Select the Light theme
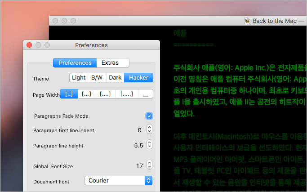Viewport: 307px width, 192px height. (x=79, y=78)
